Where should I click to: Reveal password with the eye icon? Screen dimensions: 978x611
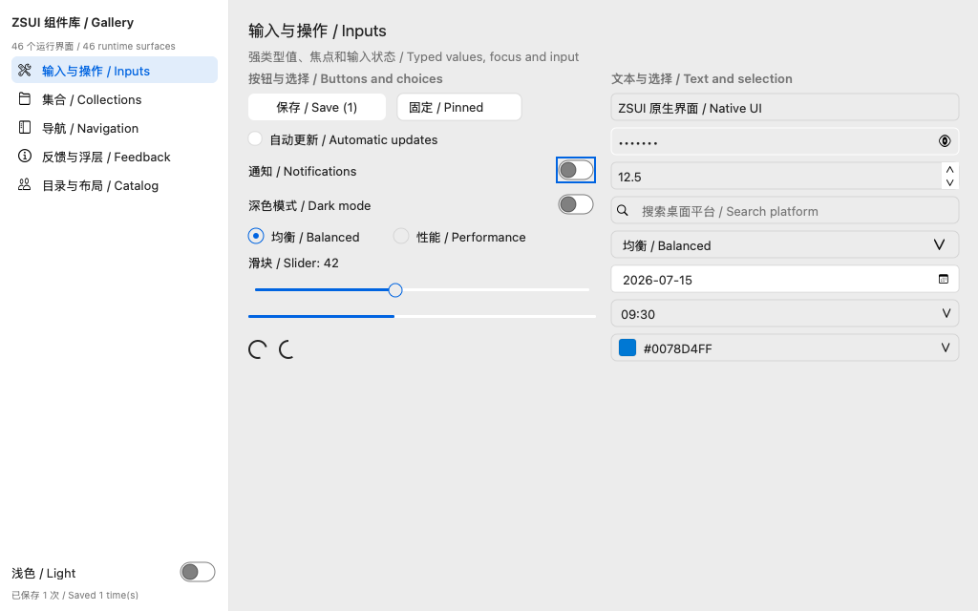pyautogui.click(x=945, y=141)
